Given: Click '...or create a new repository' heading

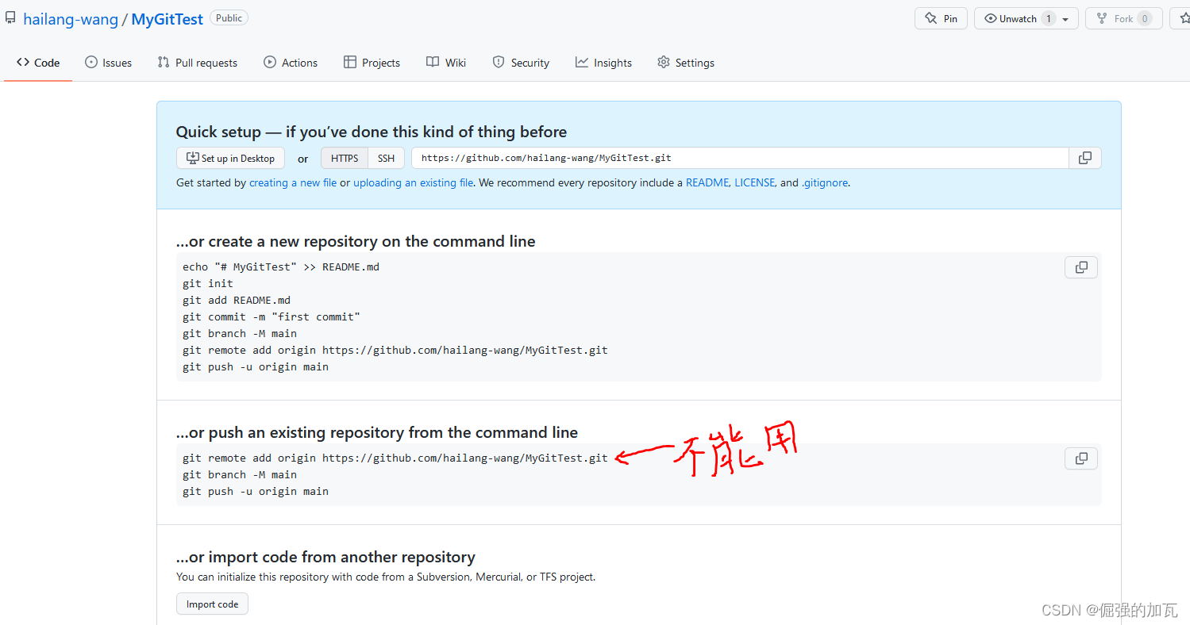Looking at the screenshot, I should pyautogui.click(x=356, y=241).
